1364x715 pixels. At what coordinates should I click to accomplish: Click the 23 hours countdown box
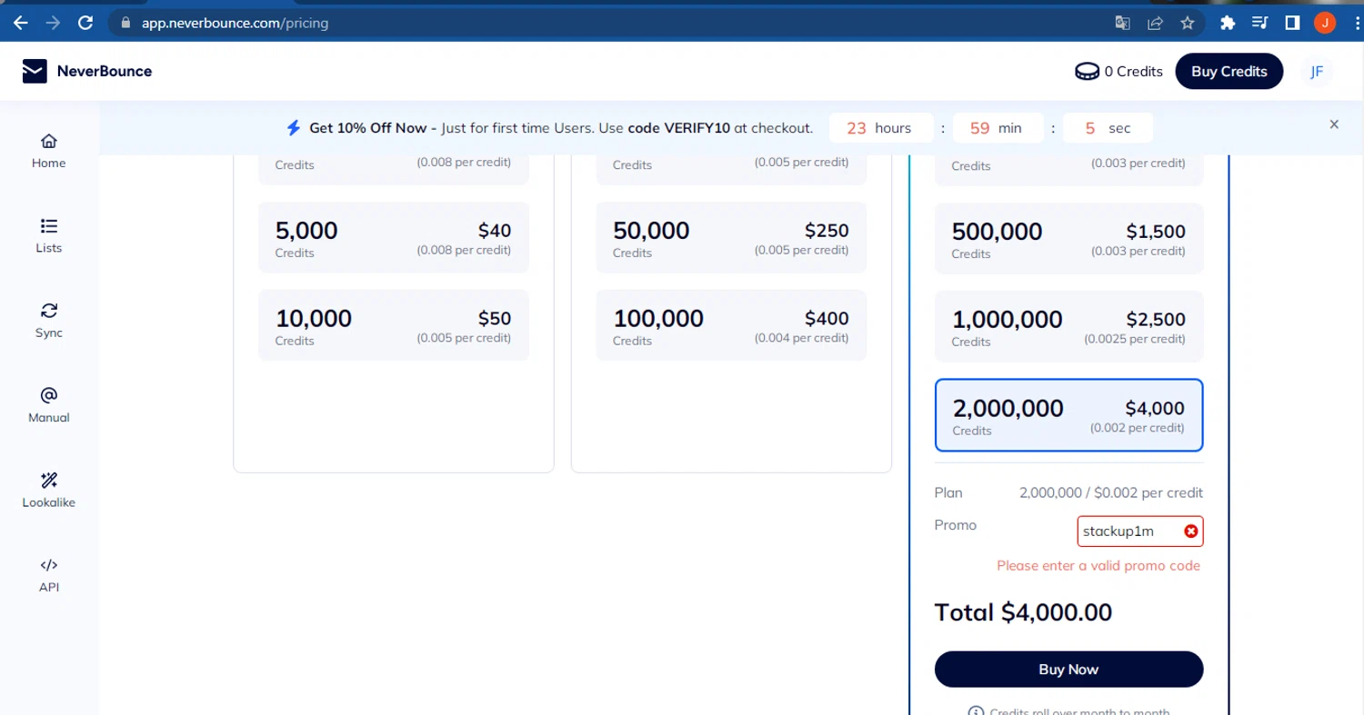880,128
